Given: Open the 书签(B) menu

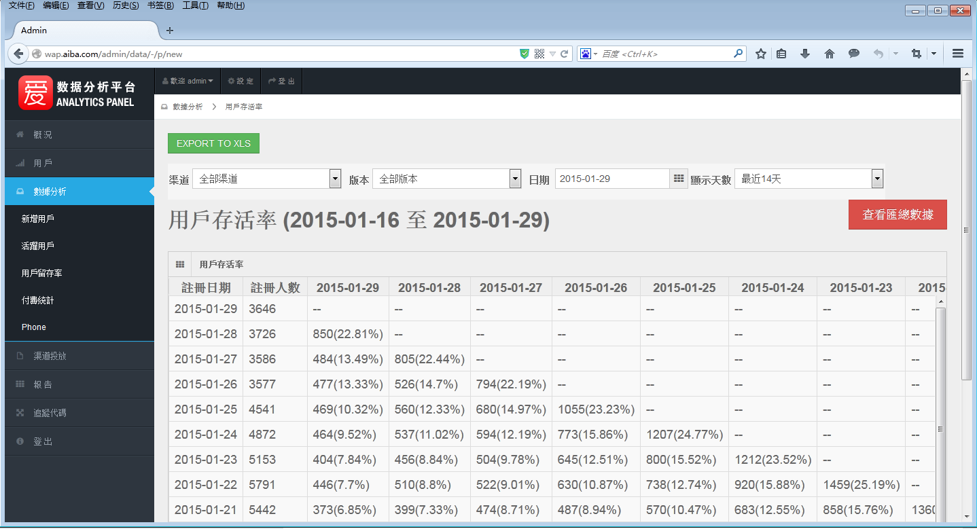Looking at the screenshot, I should click(x=160, y=5).
